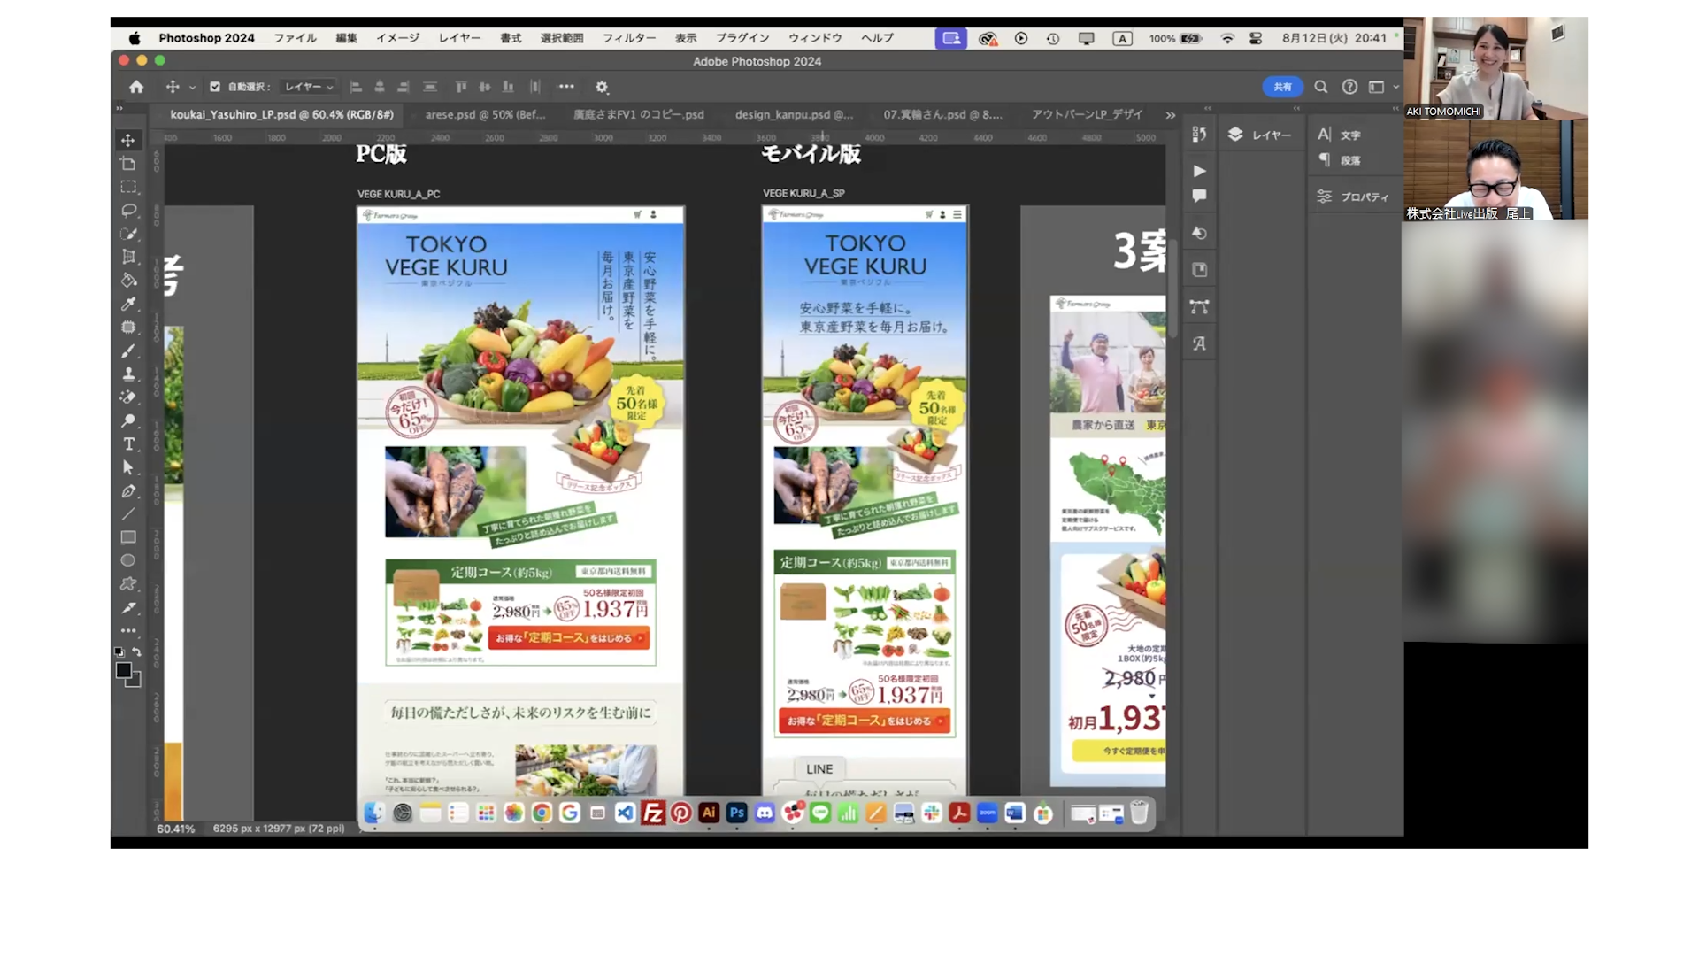Select the Horizontal Type tool

(x=128, y=443)
